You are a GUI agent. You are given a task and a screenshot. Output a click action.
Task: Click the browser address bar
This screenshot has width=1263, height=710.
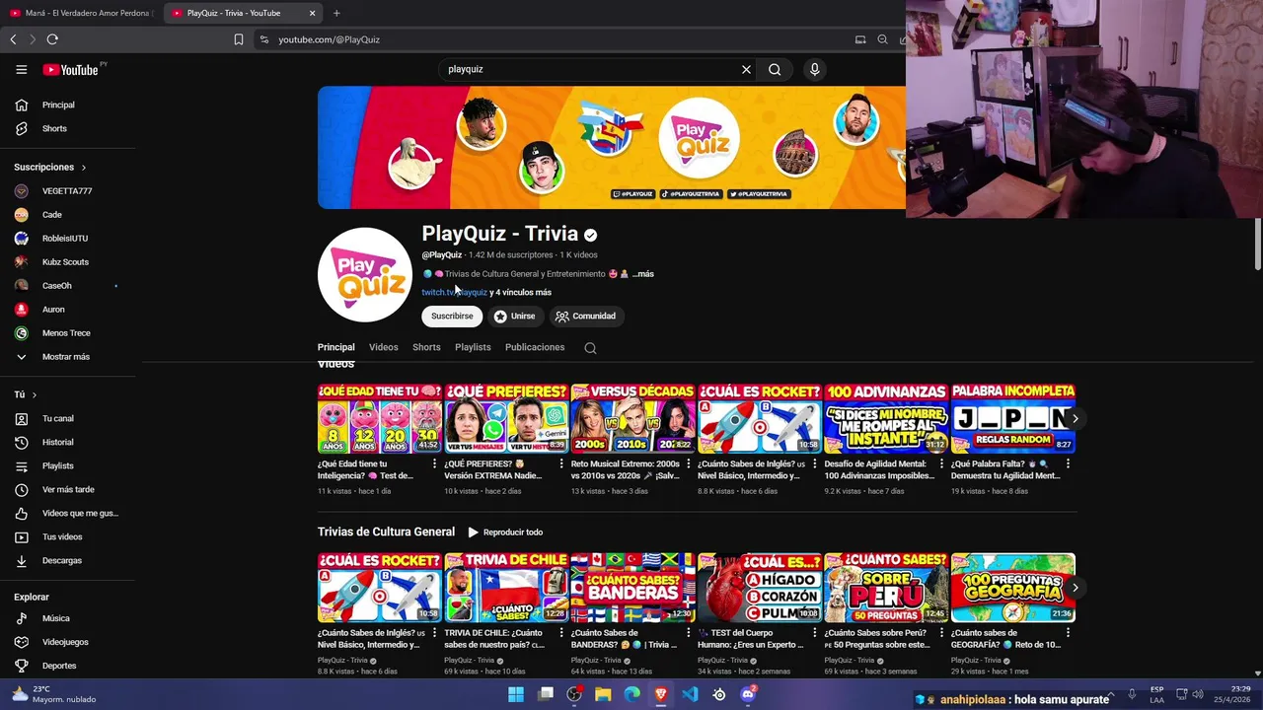pos(553,39)
